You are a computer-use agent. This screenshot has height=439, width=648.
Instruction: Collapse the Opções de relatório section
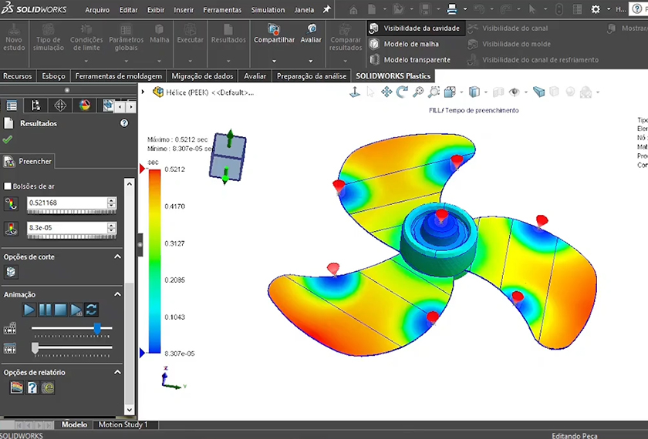117,372
